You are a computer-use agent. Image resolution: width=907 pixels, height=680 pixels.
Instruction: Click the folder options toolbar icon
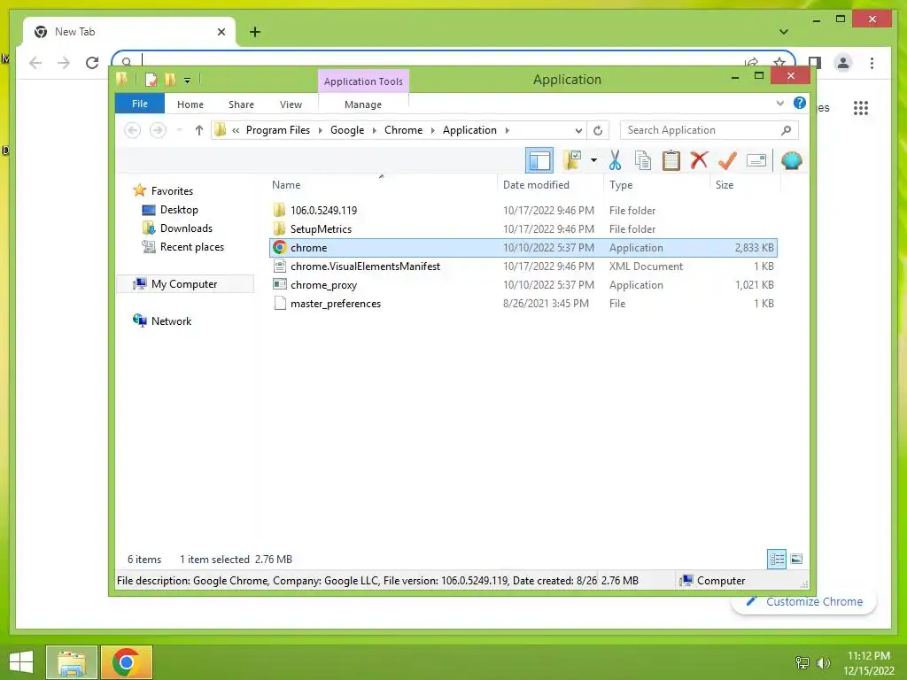pos(572,160)
